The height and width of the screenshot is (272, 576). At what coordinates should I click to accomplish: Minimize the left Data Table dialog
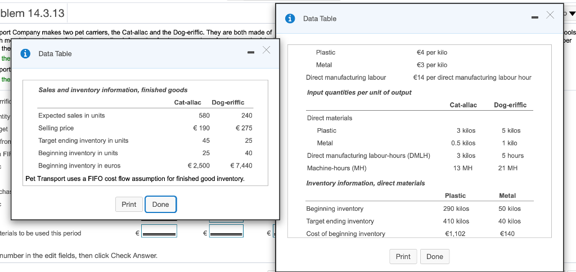[251, 53]
